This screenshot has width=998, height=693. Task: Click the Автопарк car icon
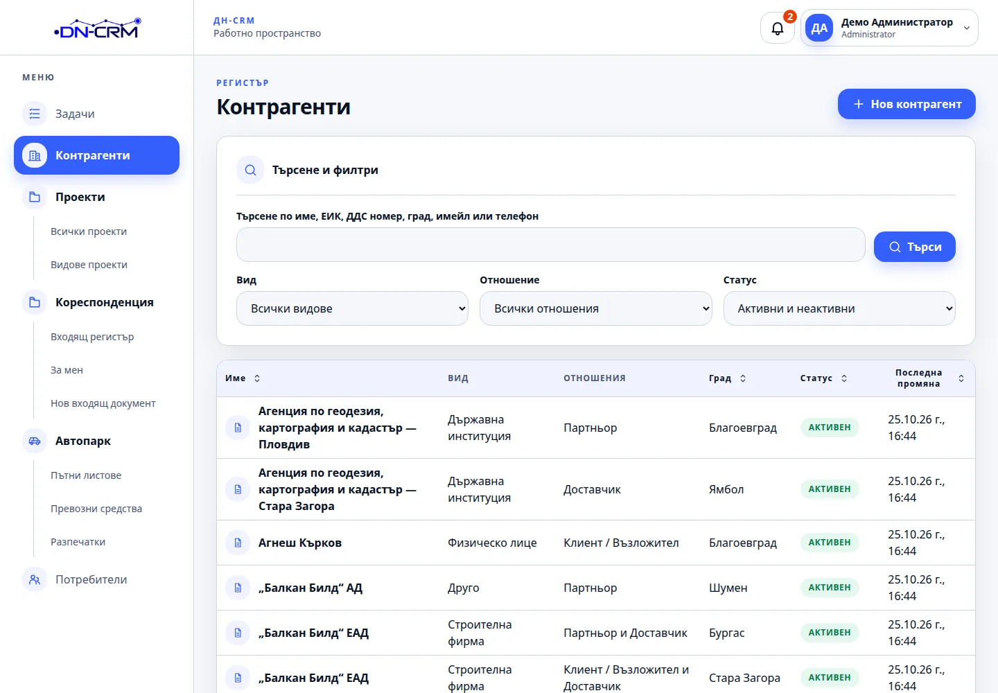tap(35, 441)
